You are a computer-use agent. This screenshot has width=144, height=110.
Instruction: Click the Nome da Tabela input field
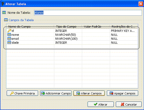(x=88, y=13)
